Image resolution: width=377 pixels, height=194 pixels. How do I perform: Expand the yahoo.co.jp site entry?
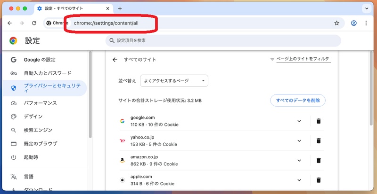pyautogui.click(x=299, y=141)
